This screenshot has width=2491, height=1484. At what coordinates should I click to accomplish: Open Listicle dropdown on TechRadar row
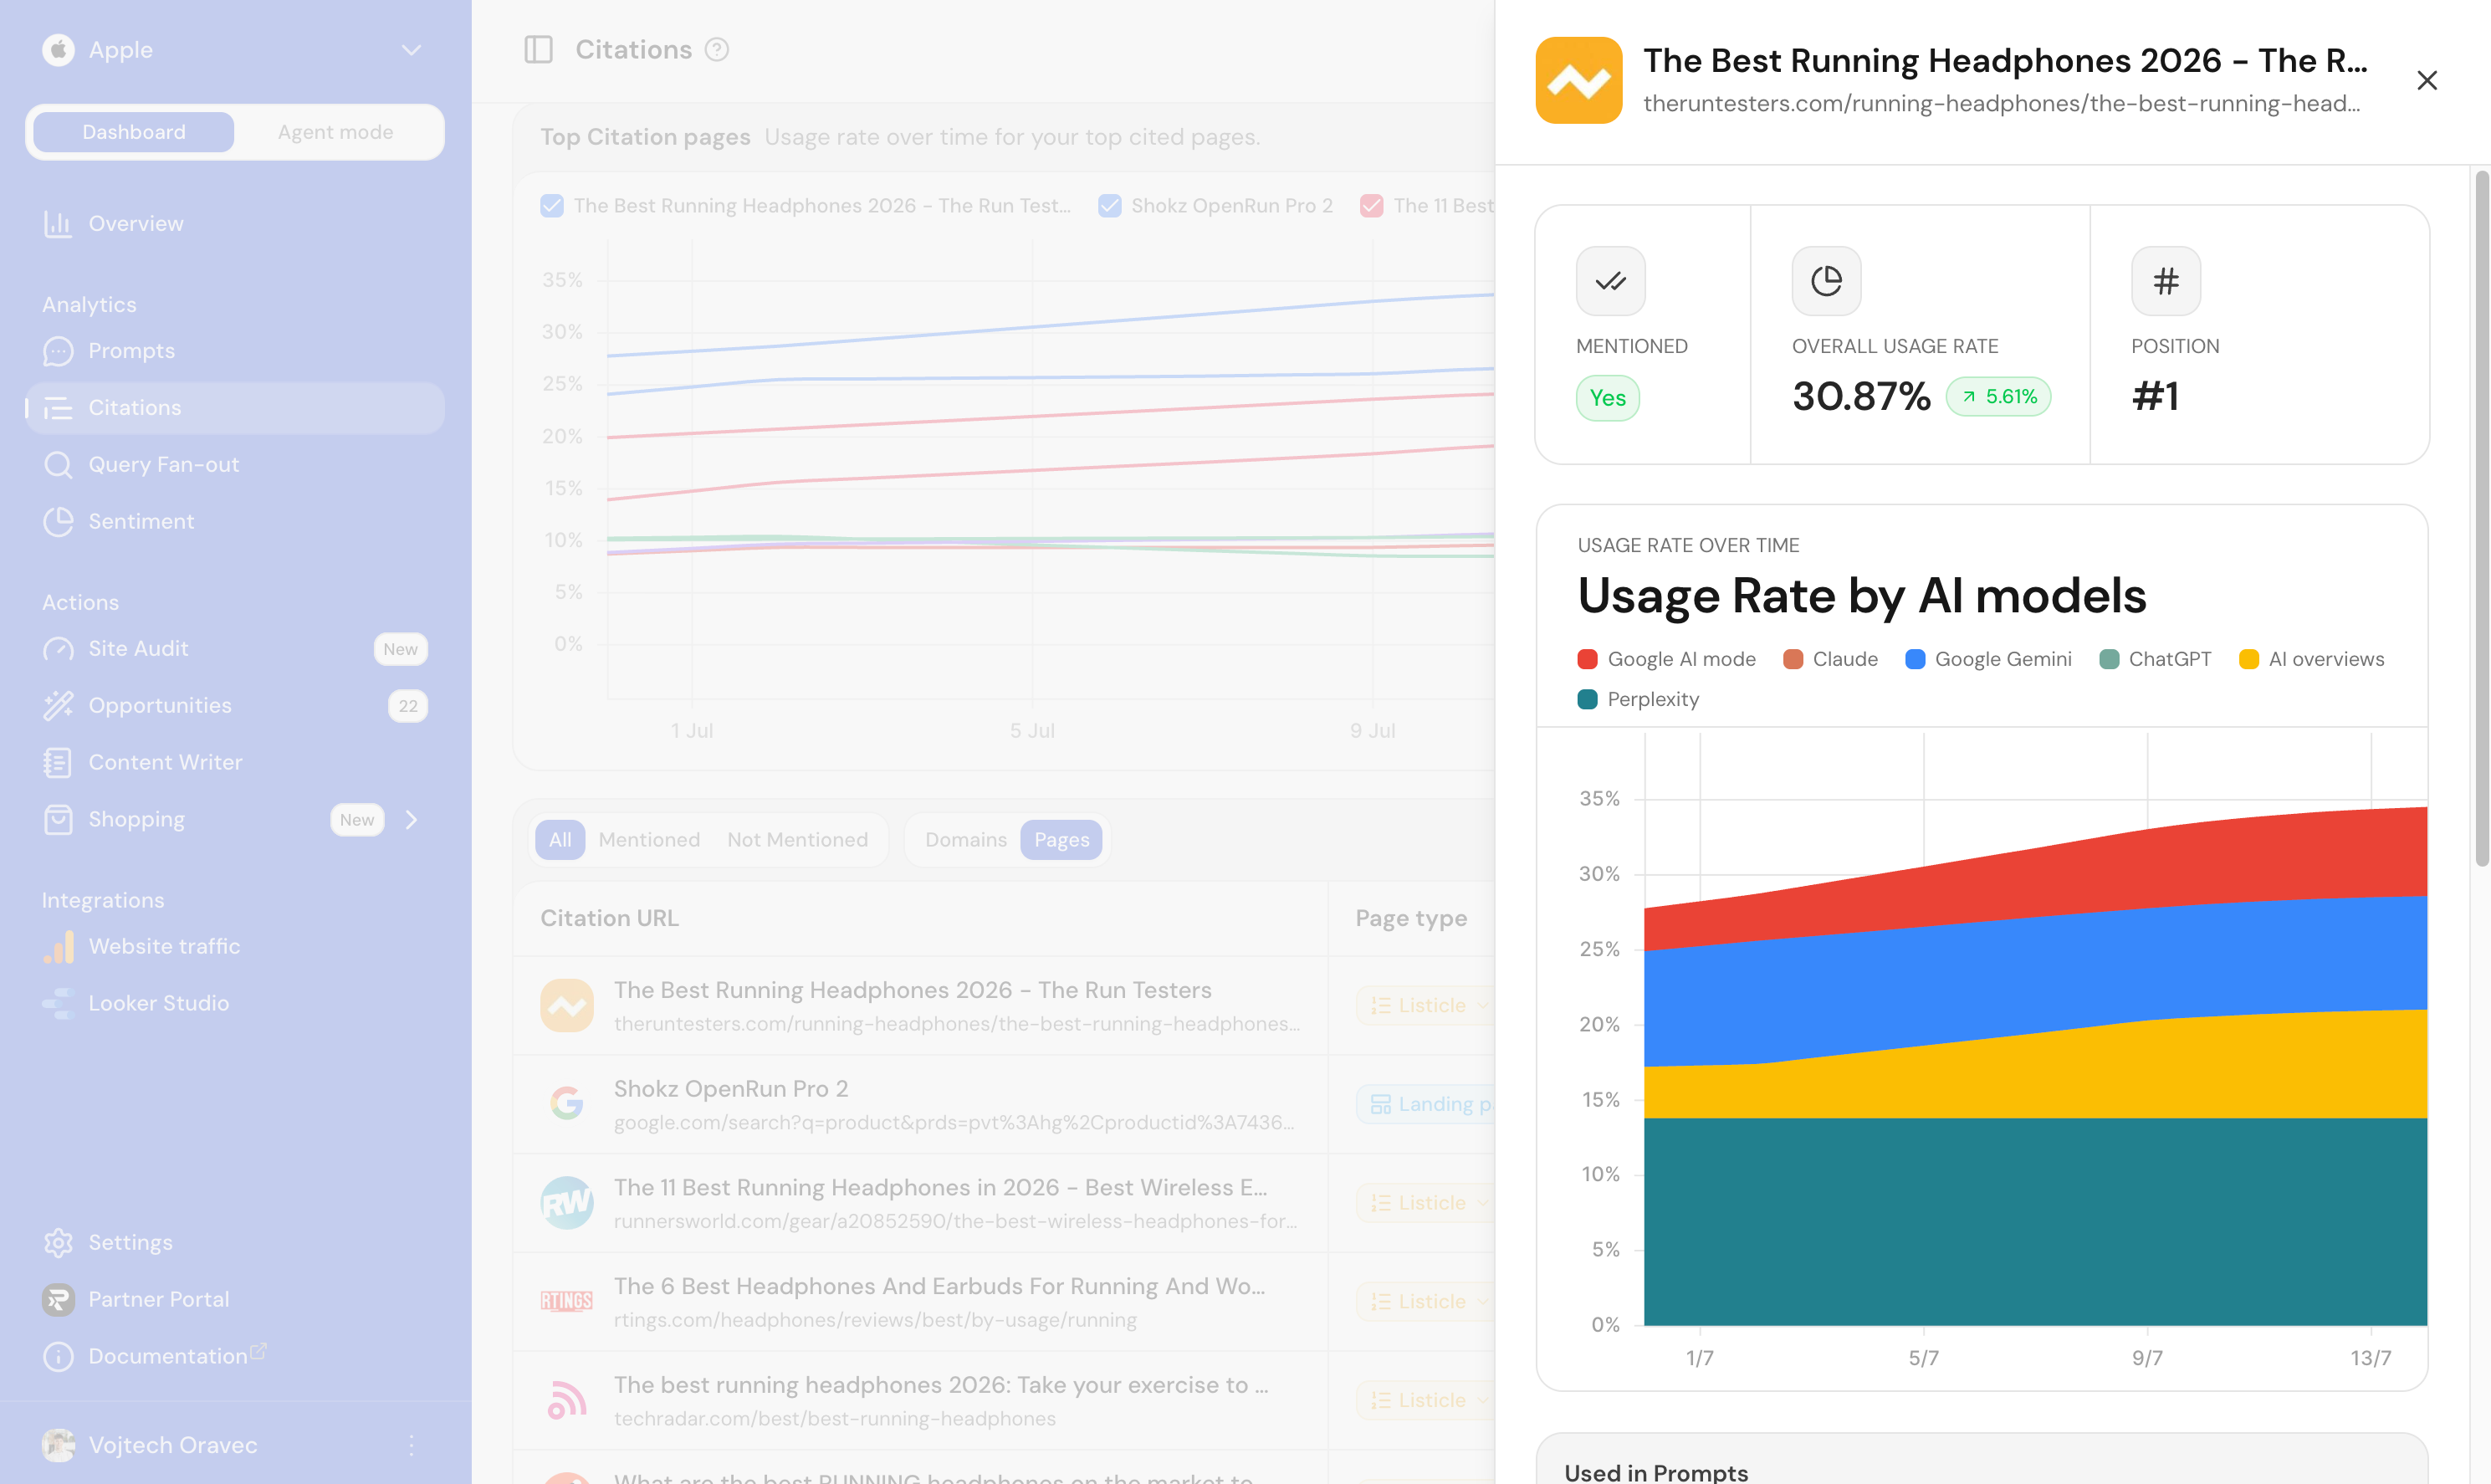coord(1426,1401)
